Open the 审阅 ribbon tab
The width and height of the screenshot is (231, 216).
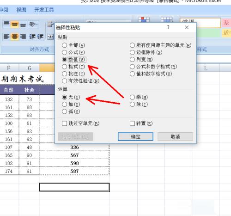click(x=4, y=10)
